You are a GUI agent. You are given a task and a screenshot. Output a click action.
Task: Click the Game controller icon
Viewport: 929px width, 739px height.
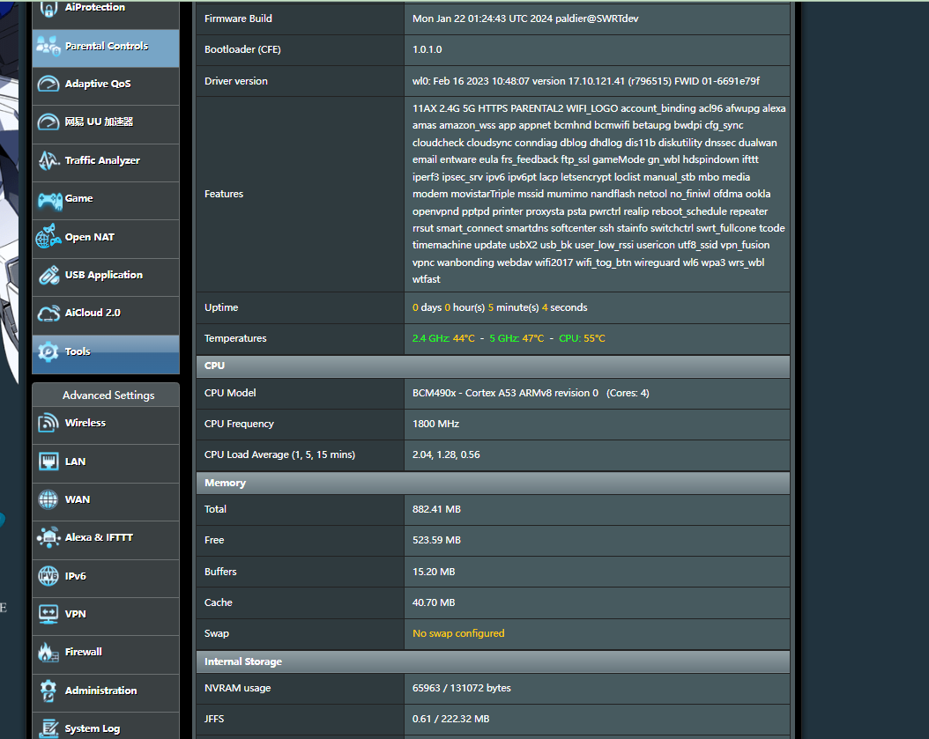pyautogui.click(x=48, y=199)
